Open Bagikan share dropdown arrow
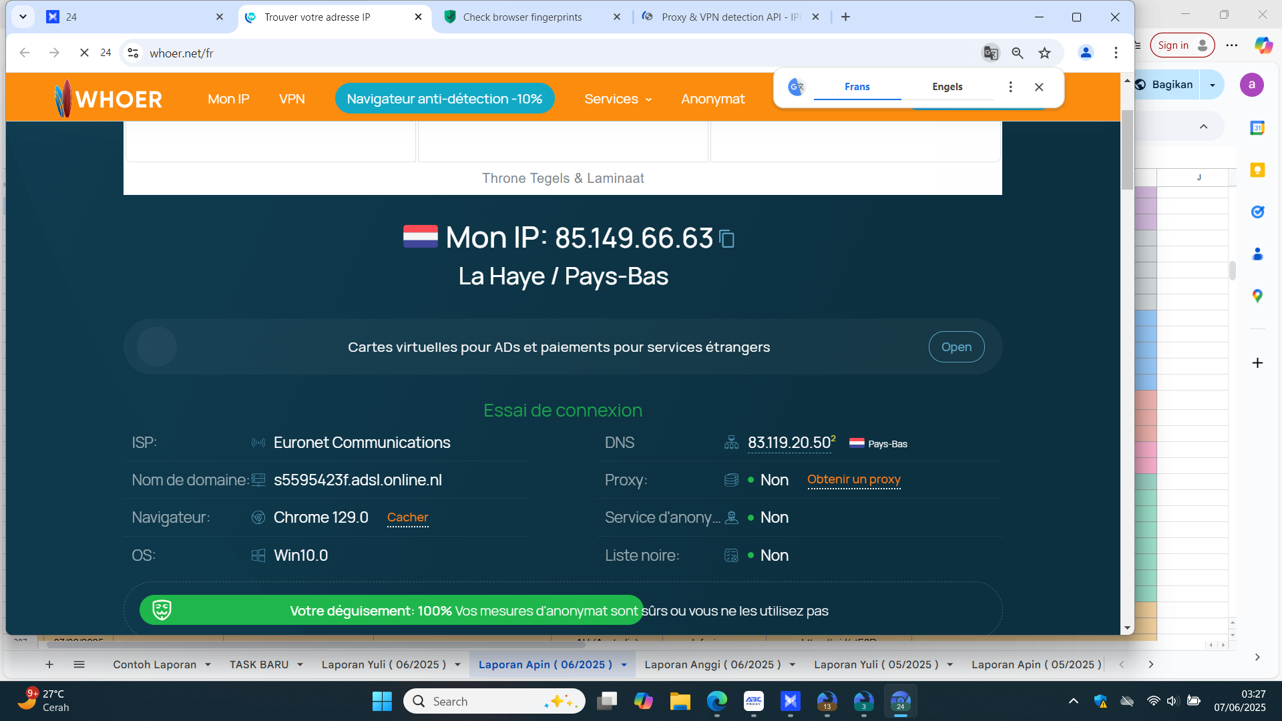This screenshot has width=1282, height=721. [x=1213, y=85]
